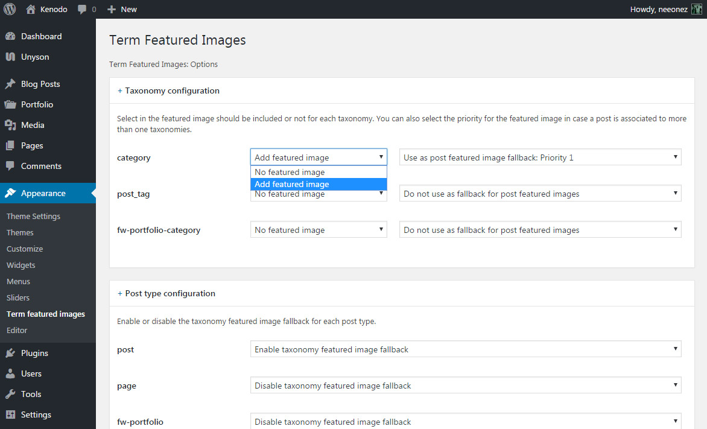707x429 pixels.
Task: Click the New button in admin bar
Action: click(x=122, y=9)
